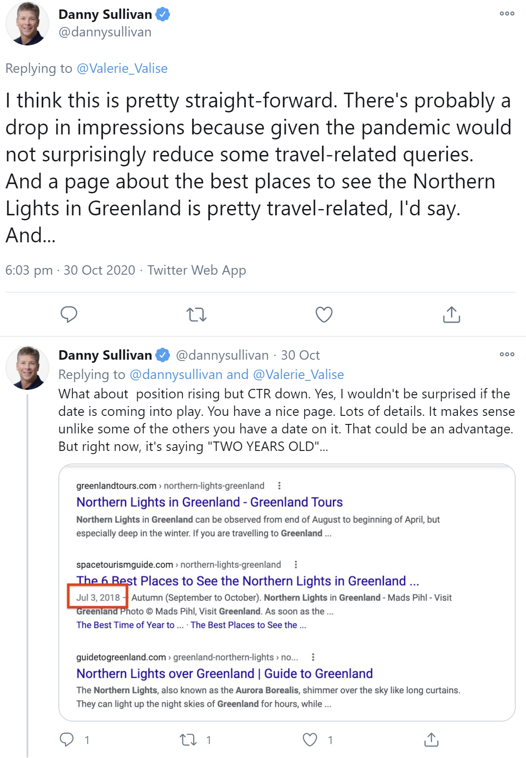Open more options on the second tweet
The height and width of the screenshot is (758, 526).
(507, 354)
